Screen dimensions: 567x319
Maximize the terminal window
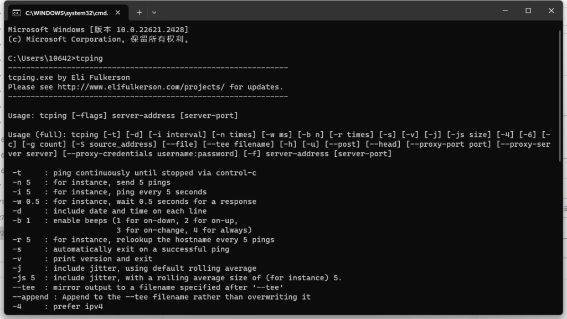point(528,11)
